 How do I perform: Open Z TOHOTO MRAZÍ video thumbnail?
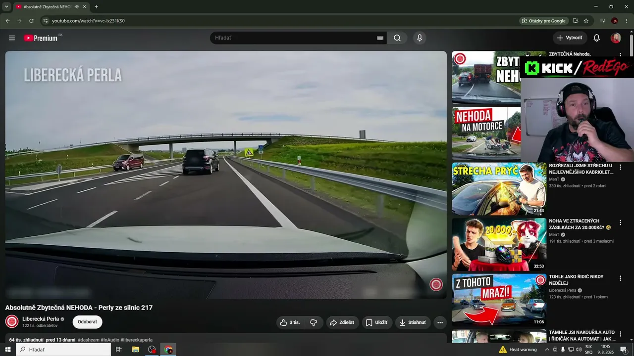click(499, 300)
